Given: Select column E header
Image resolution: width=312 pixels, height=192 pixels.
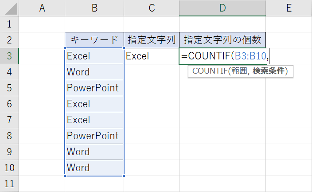Looking at the screenshot, I should (x=289, y=8).
